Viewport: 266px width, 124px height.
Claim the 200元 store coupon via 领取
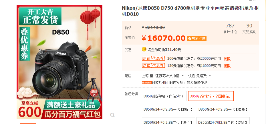pos(227,59)
